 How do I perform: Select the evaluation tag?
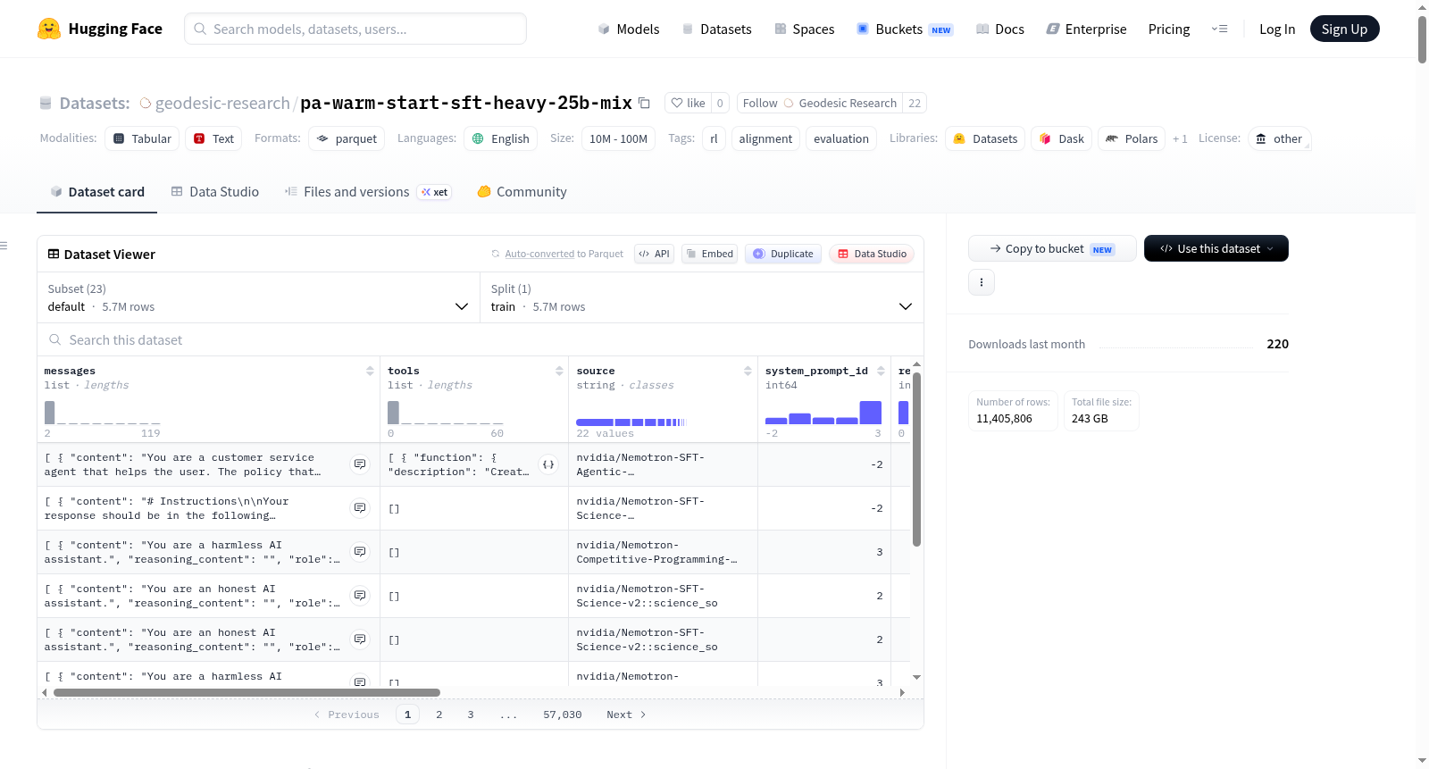click(x=841, y=138)
